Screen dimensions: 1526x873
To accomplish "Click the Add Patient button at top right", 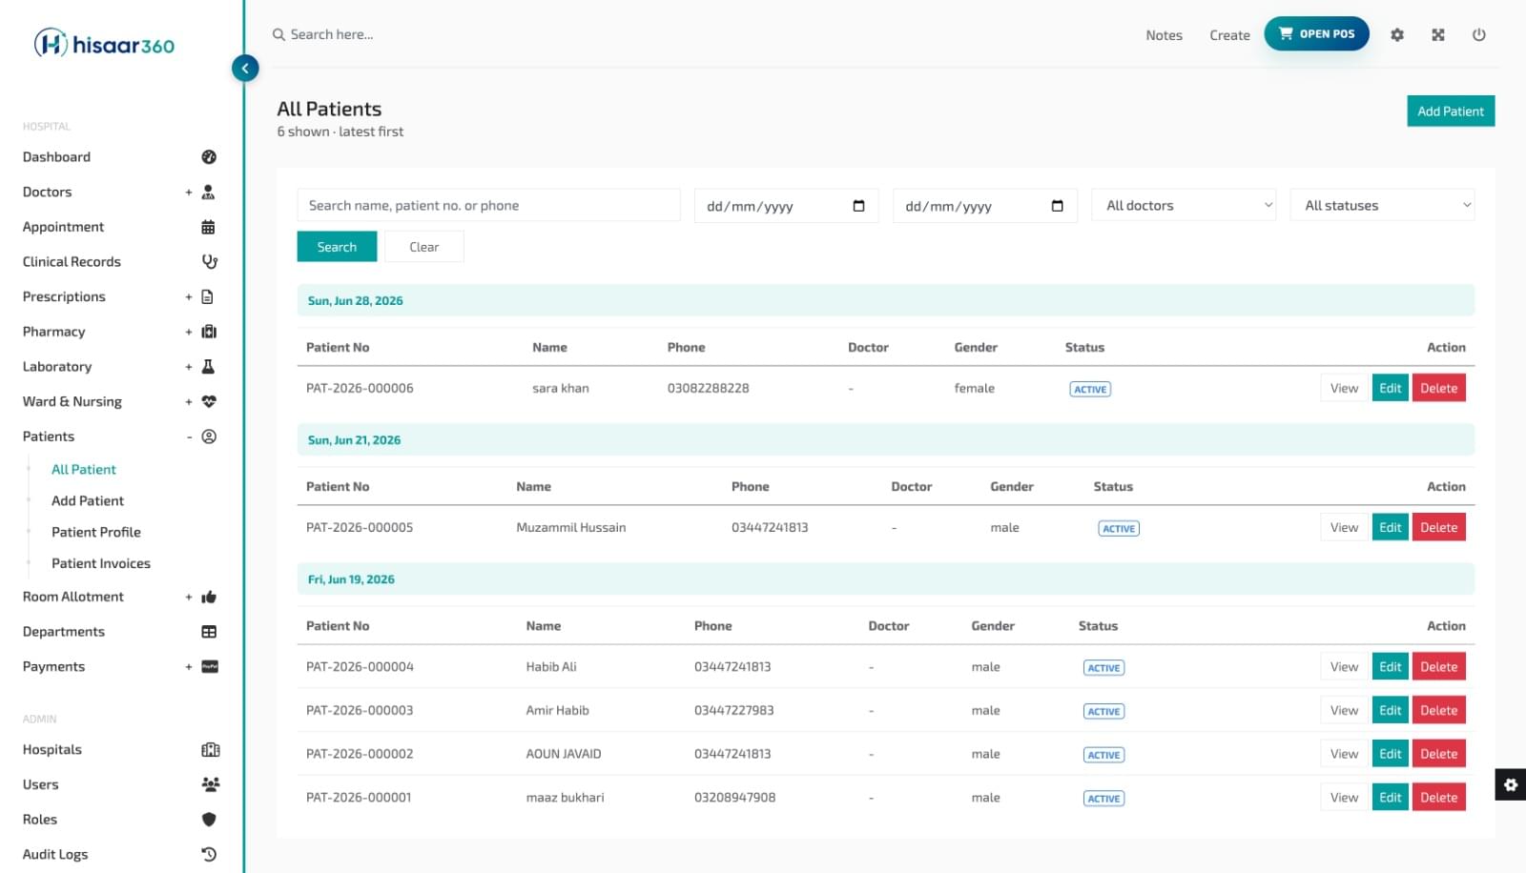I will coord(1451,111).
